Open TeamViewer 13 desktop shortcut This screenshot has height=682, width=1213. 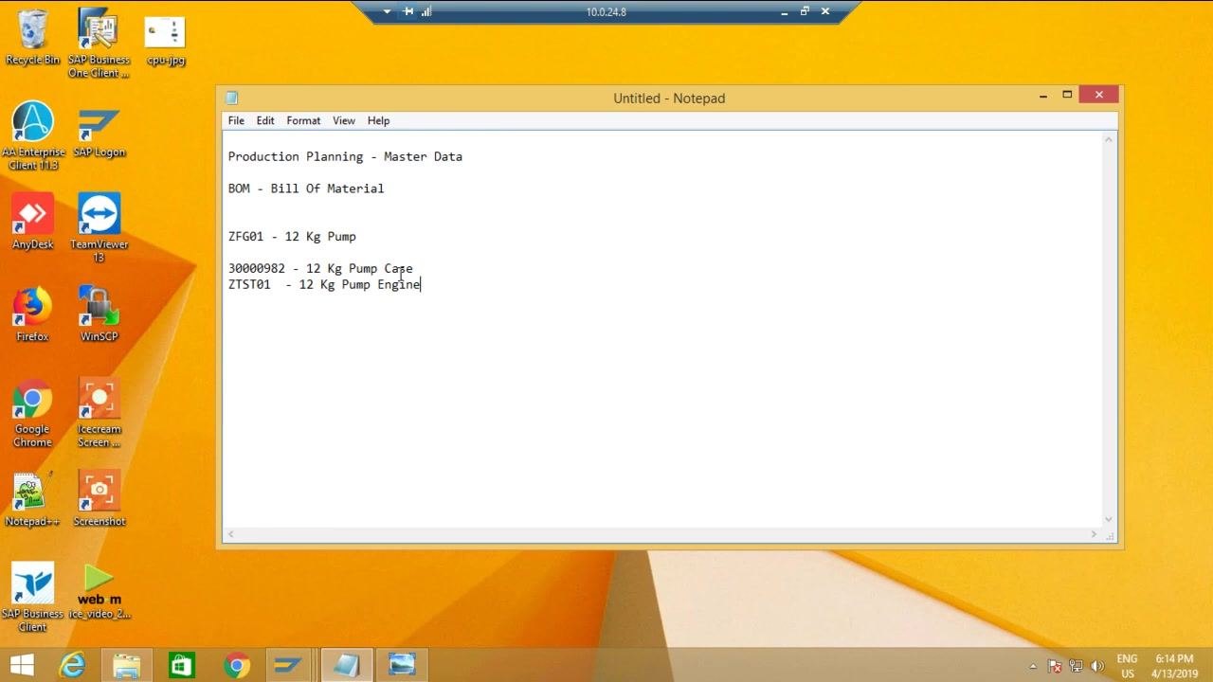coord(99,227)
